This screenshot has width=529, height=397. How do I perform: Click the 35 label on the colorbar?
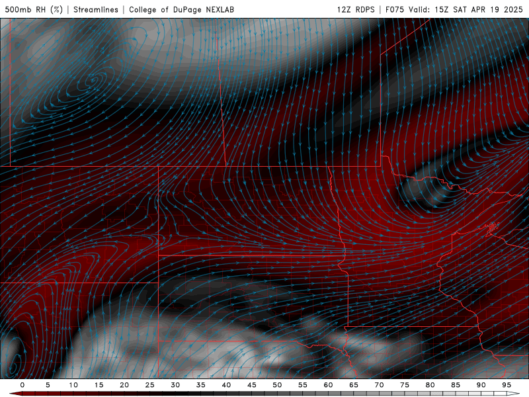(x=200, y=385)
